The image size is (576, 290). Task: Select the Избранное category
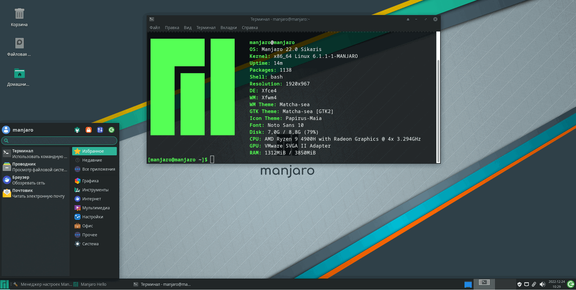(x=94, y=151)
